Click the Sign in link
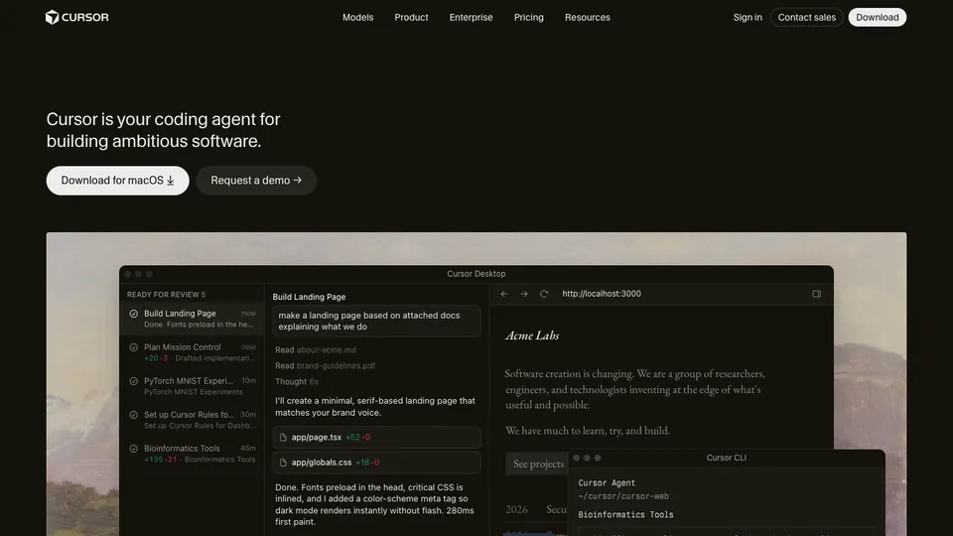This screenshot has width=953, height=536. [x=748, y=18]
